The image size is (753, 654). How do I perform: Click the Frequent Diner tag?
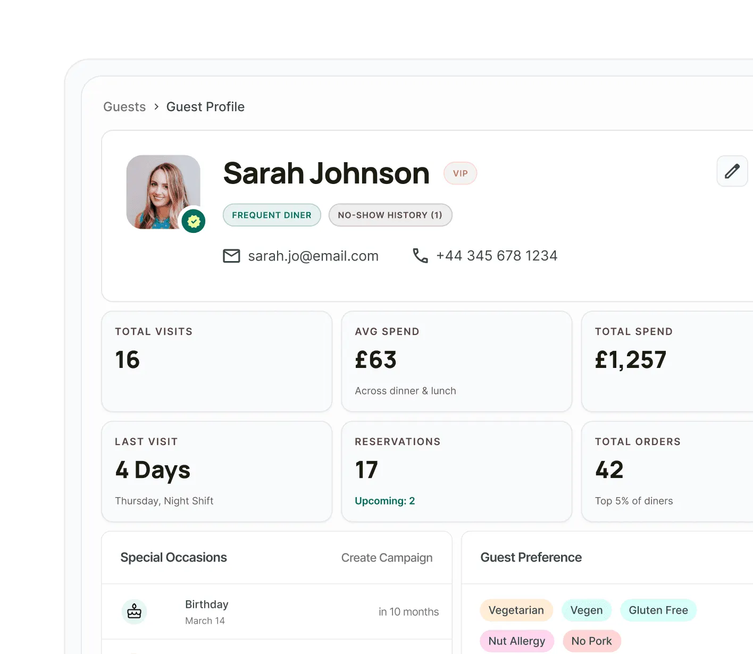click(x=272, y=215)
